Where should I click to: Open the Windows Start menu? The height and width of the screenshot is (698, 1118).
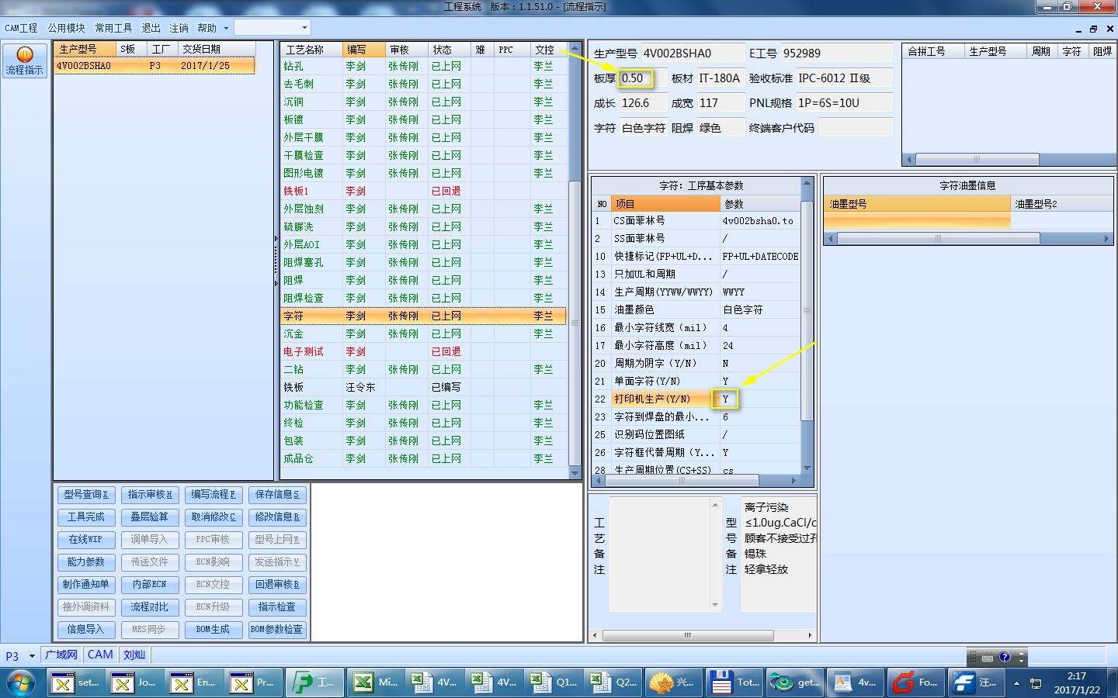pos(21,682)
